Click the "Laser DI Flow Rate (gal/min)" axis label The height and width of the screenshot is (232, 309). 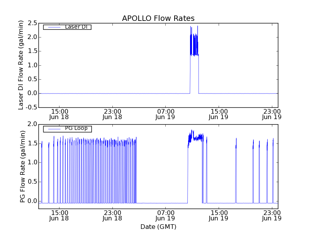click(21, 65)
